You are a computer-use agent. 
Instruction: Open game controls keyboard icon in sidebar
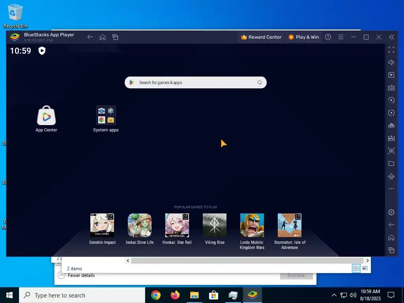391,88
